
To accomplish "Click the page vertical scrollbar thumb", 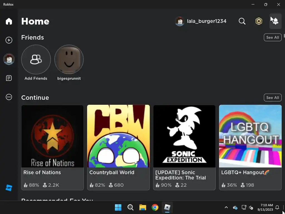I will (x=284, y=36).
